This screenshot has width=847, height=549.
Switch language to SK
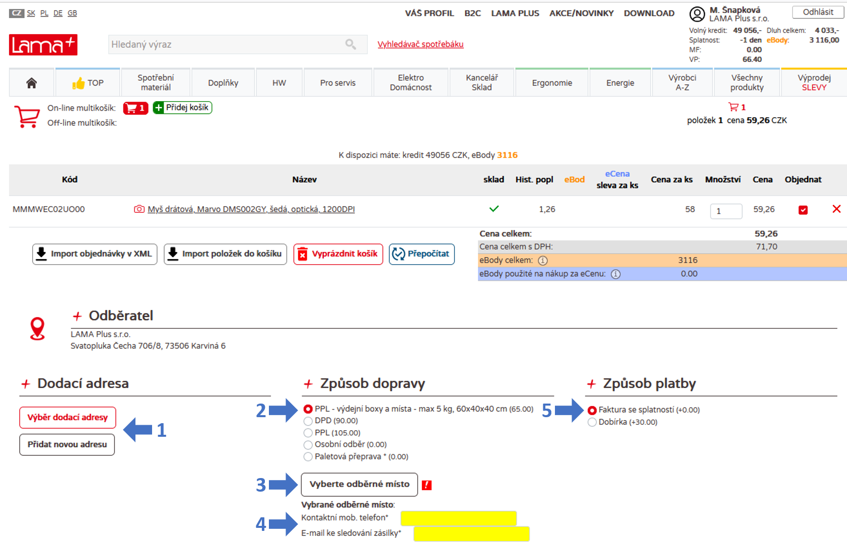pyautogui.click(x=31, y=13)
